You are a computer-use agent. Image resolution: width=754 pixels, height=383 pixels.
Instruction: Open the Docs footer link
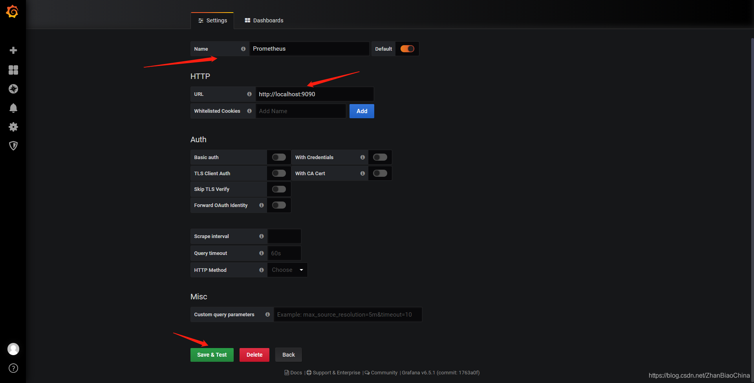[x=293, y=373]
